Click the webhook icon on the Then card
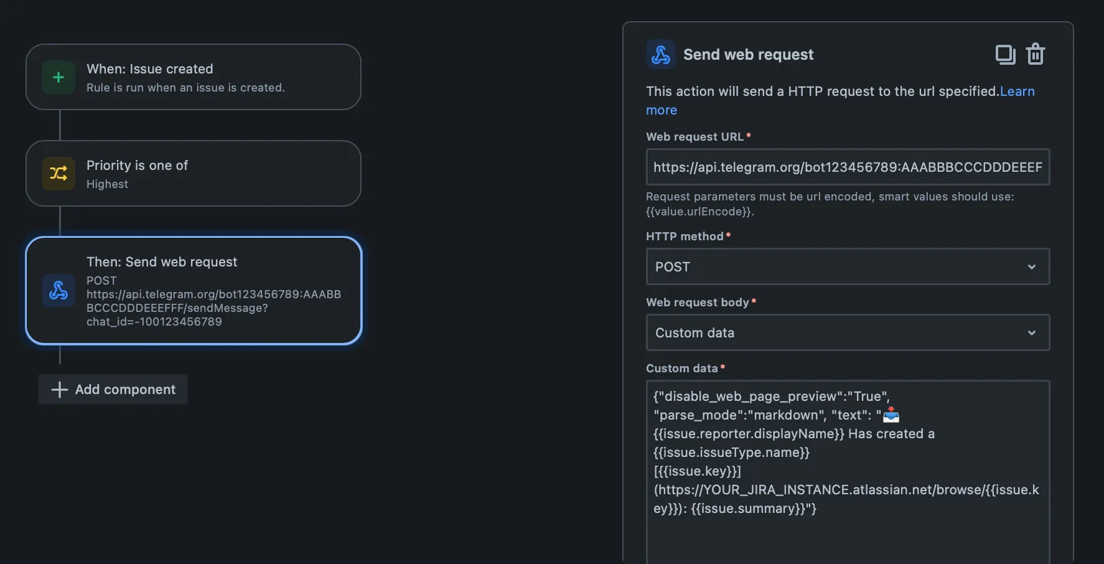Viewport: 1104px width, 564px height. [58, 290]
